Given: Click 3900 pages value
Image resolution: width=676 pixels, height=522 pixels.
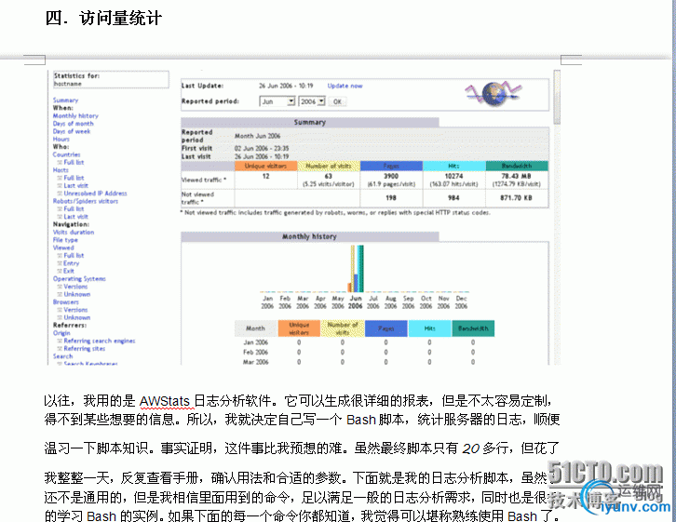Looking at the screenshot, I should pos(390,176).
